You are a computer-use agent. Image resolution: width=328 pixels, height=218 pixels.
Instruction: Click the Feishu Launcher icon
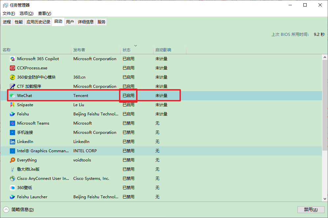coord(12,197)
